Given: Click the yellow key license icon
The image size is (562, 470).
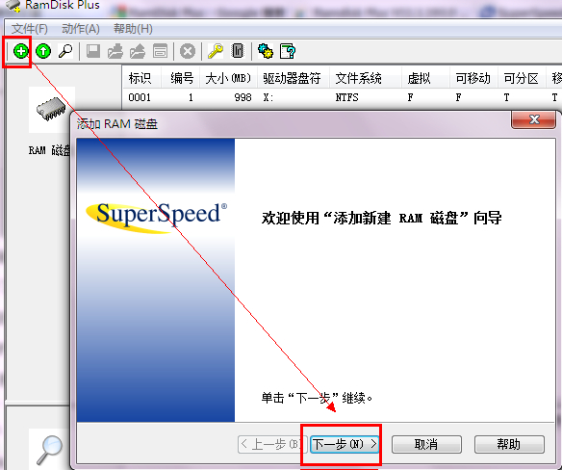Looking at the screenshot, I should (x=216, y=51).
